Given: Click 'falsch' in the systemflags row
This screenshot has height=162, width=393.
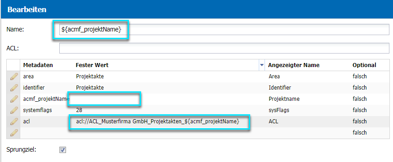Looking at the screenshot, I should pos(360,110).
